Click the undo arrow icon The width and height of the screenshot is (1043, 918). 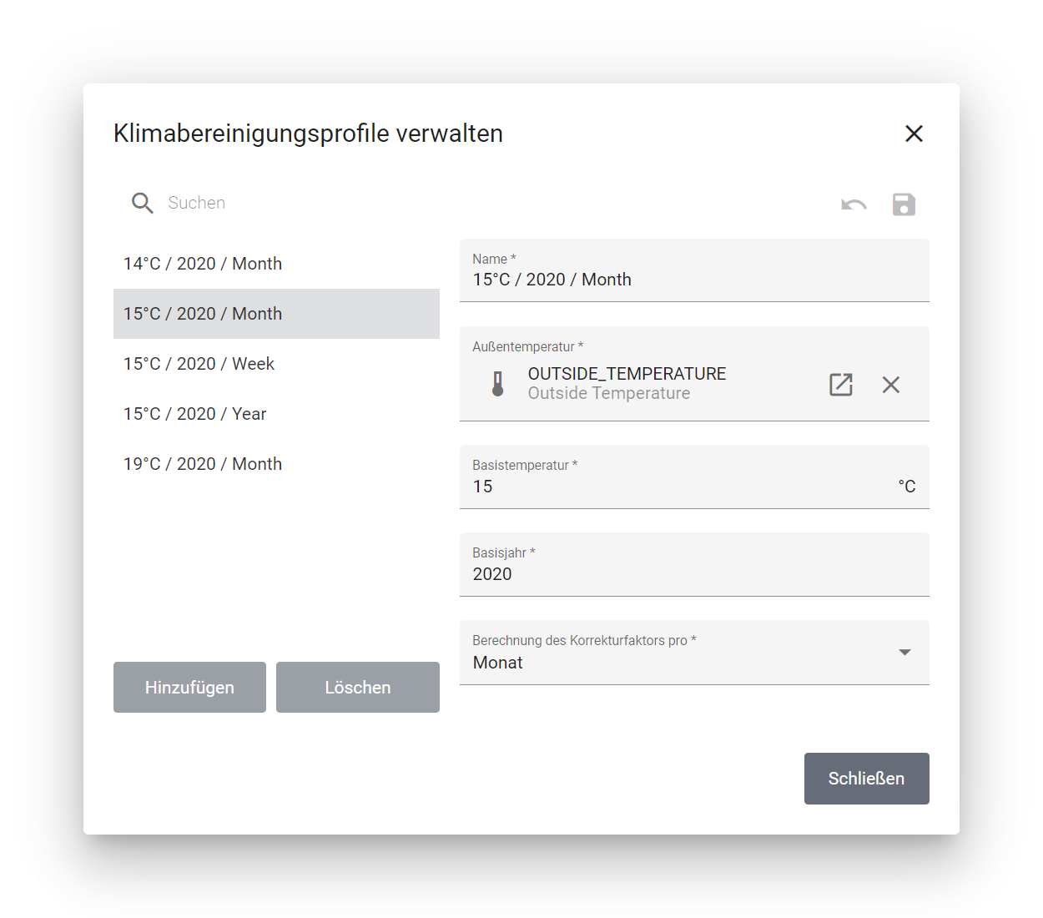tap(854, 204)
